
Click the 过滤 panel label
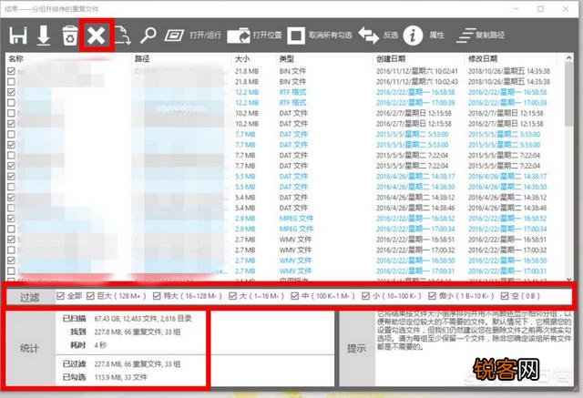click(29, 297)
